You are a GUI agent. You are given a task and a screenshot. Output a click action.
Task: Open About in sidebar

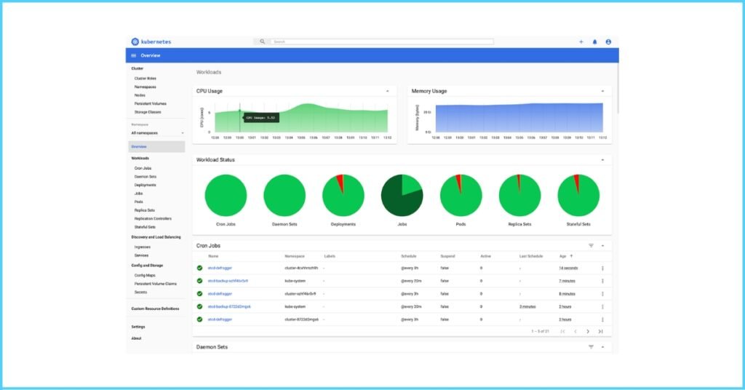[136, 338]
